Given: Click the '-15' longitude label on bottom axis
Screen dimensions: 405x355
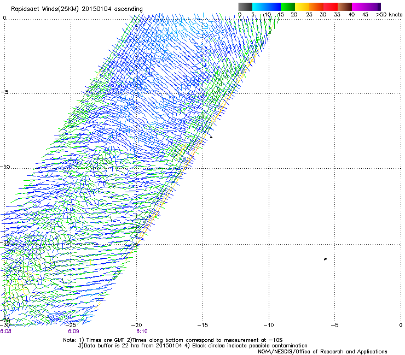Looking at the screenshot, I should click(x=202, y=325).
